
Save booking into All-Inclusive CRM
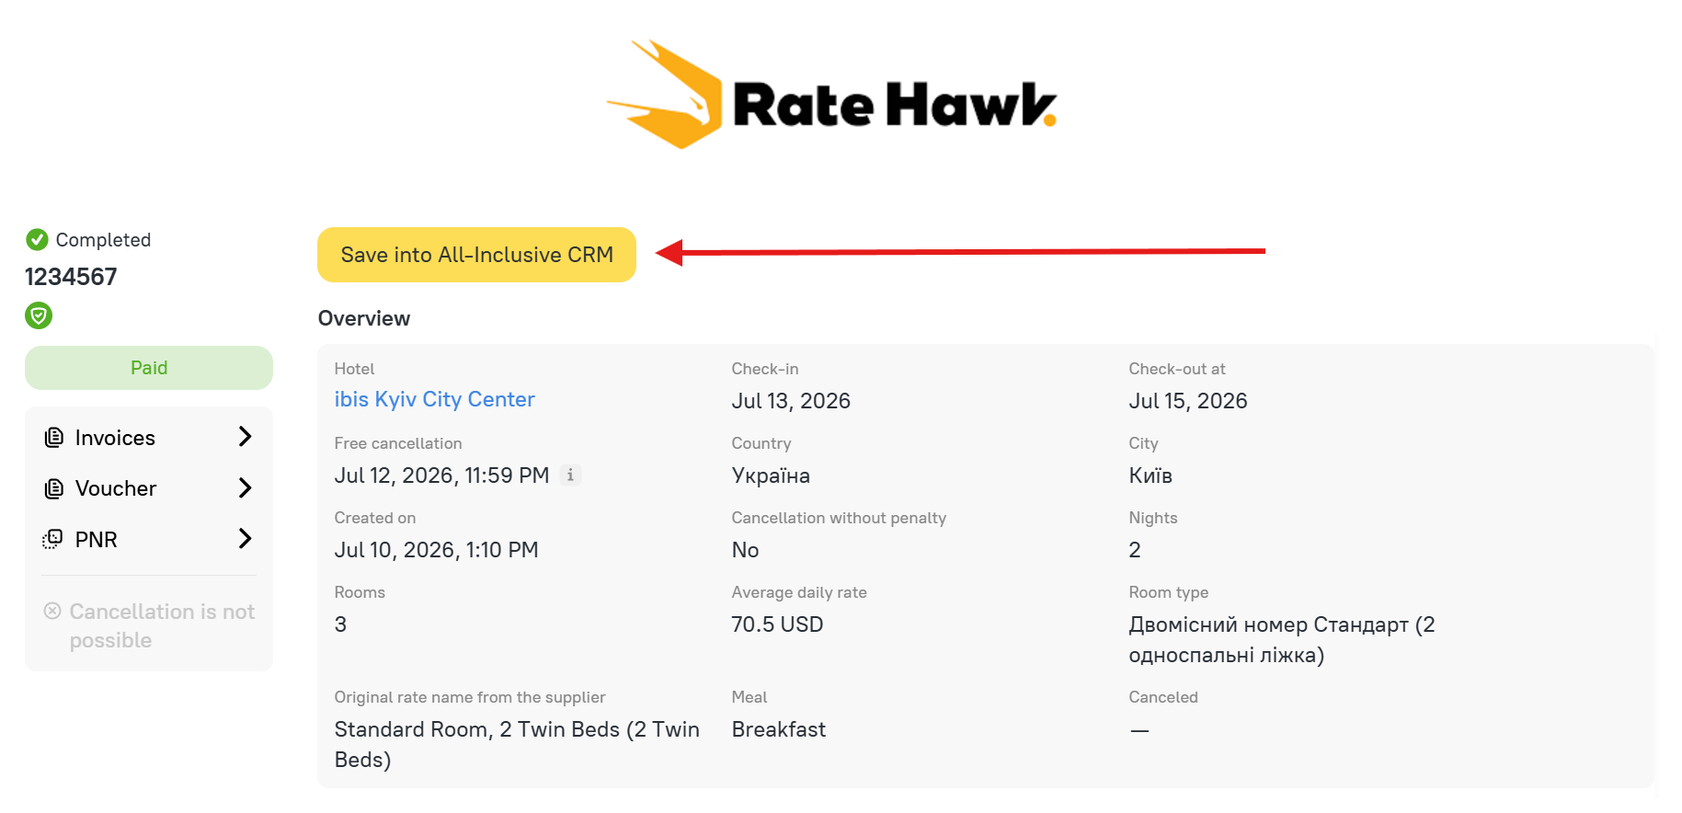pyautogui.click(x=476, y=255)
